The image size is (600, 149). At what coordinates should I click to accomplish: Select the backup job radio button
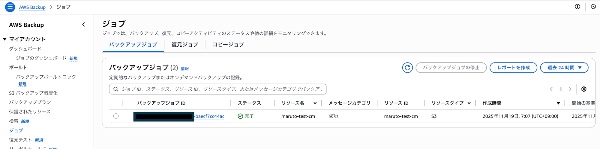click(116, 116)
